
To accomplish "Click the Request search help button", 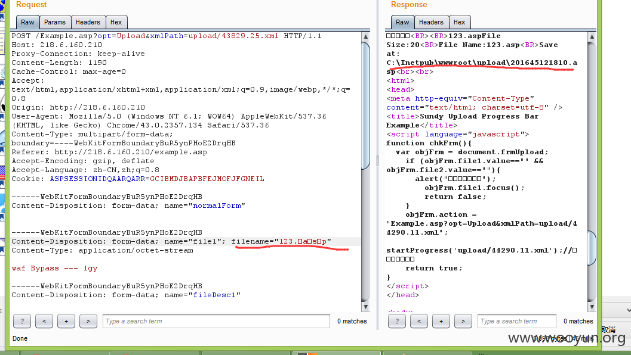I will point(22,321).
